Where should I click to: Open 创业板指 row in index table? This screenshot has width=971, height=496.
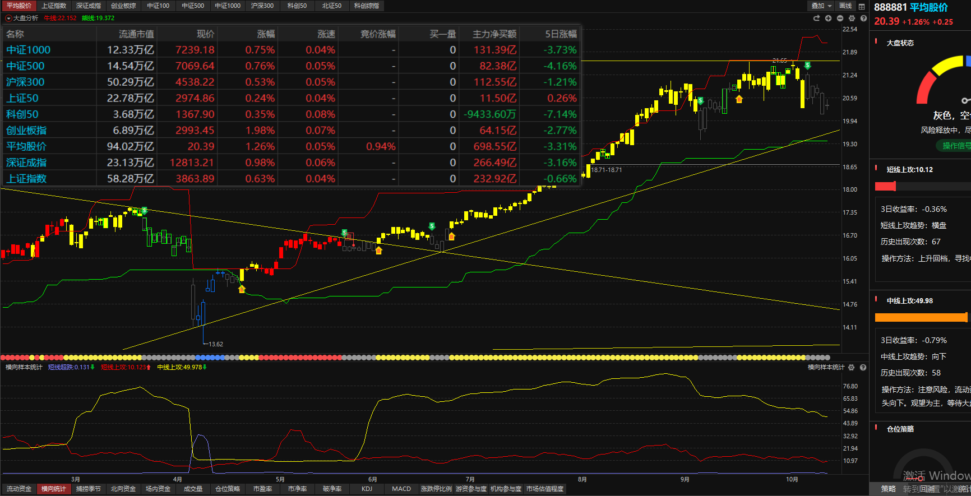[26, 131]
